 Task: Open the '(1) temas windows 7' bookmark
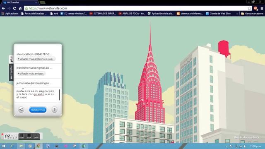(74, 14)
